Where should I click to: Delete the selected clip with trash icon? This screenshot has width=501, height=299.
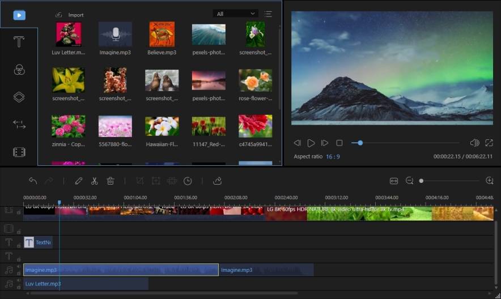[x=111, y=181]
